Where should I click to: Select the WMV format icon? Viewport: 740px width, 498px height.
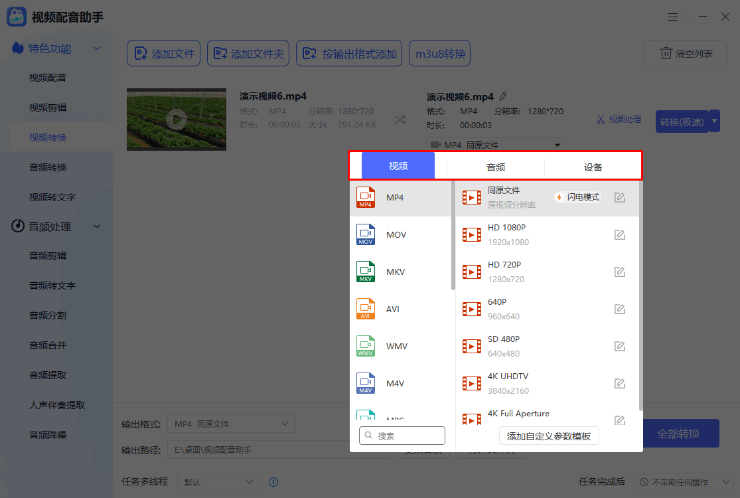point(366,346)
